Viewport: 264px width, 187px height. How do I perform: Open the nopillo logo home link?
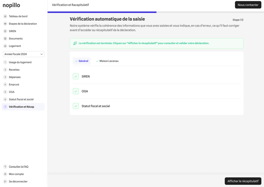coord(12,5)
